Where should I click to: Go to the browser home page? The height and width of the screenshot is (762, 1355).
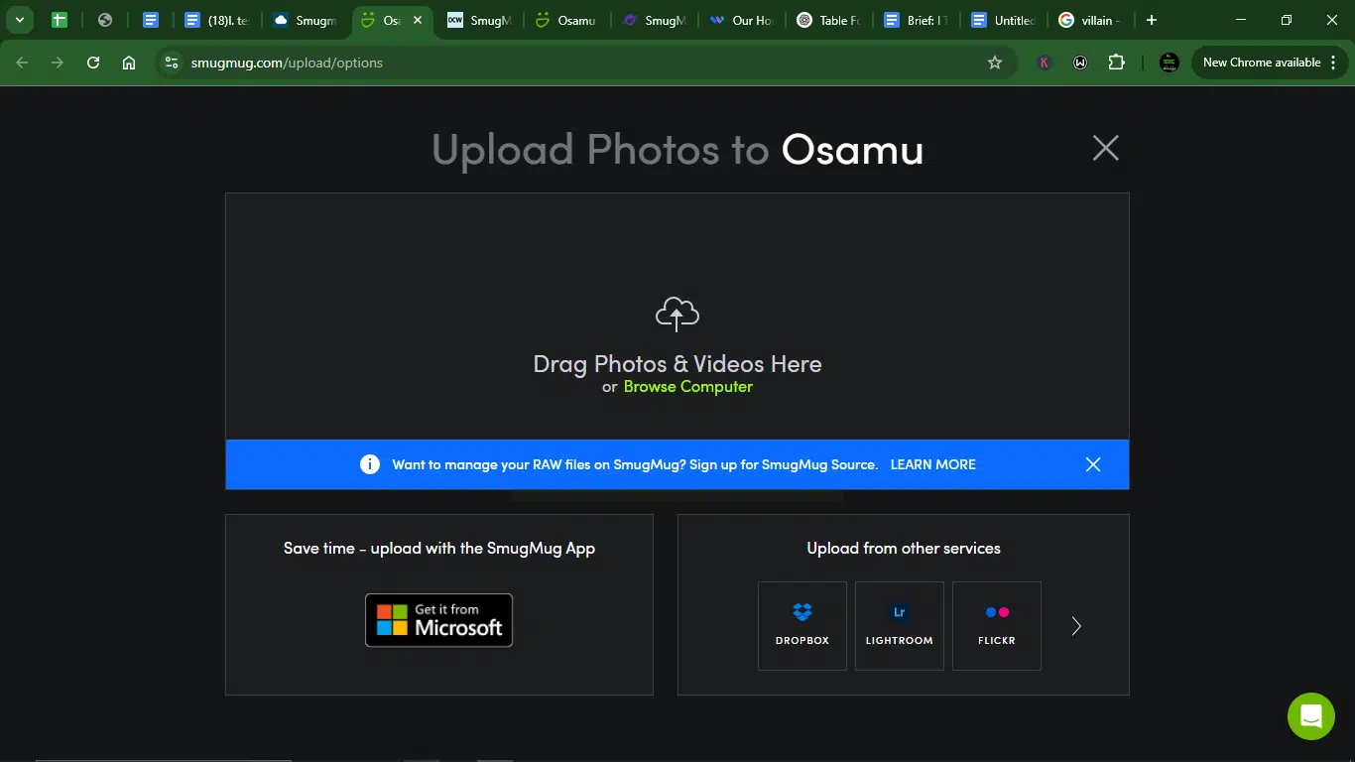click(x=129, y=63)
